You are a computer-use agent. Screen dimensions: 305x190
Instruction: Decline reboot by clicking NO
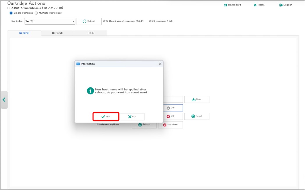(132, 116)
